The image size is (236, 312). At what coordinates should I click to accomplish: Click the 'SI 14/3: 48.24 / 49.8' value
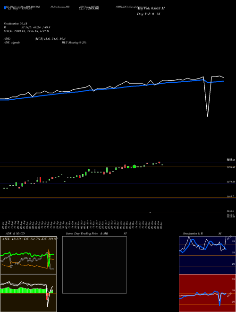click(36, 27)
